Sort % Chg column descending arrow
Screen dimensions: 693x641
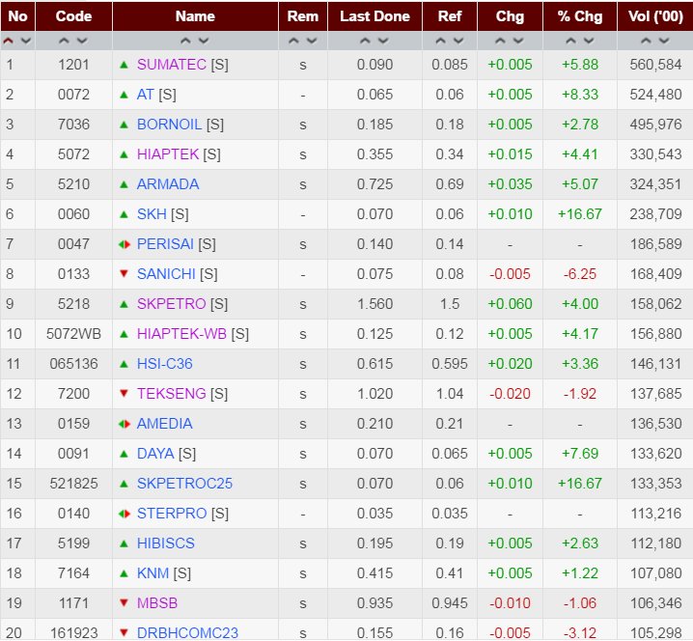coord(589,42)
